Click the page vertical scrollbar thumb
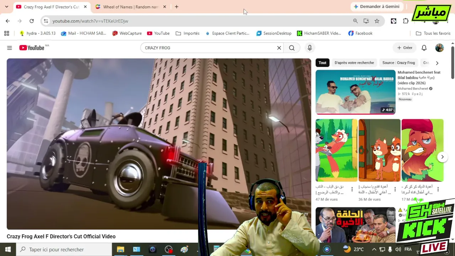Viewport: 455px width, 256px height. tap(453, 62)
